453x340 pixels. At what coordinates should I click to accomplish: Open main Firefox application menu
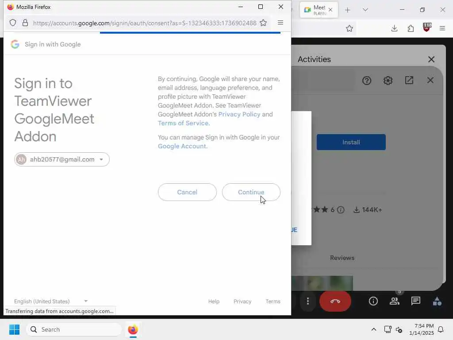442,28
